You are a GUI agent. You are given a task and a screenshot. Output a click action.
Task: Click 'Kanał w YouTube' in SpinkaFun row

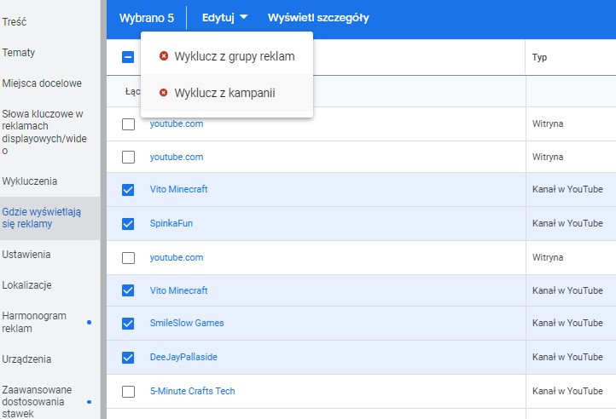coord(567,223)
